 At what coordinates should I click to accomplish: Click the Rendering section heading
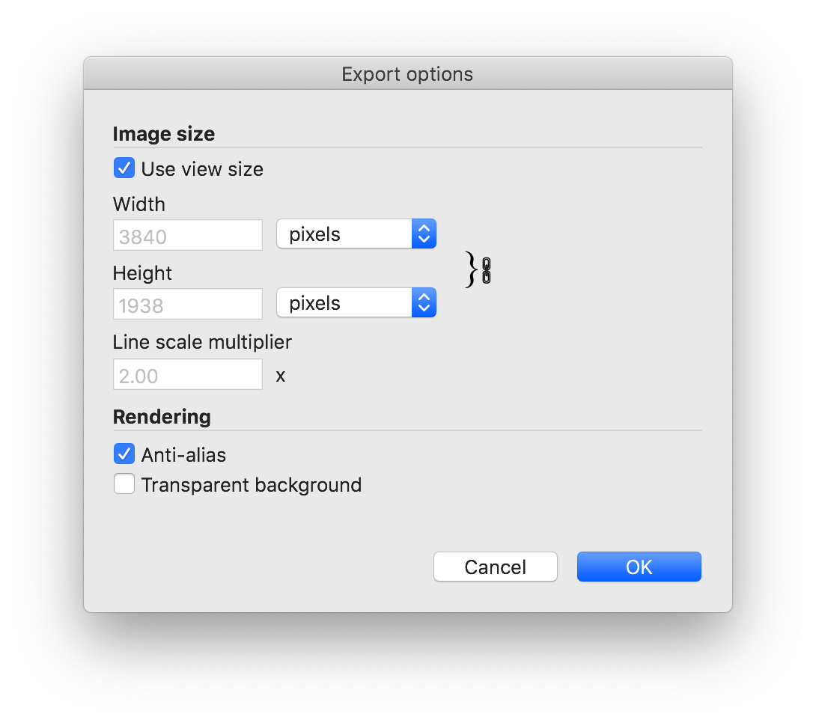[162, 417]
